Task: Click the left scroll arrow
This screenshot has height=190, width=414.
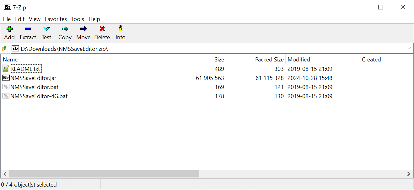Action: coord(4,174)
